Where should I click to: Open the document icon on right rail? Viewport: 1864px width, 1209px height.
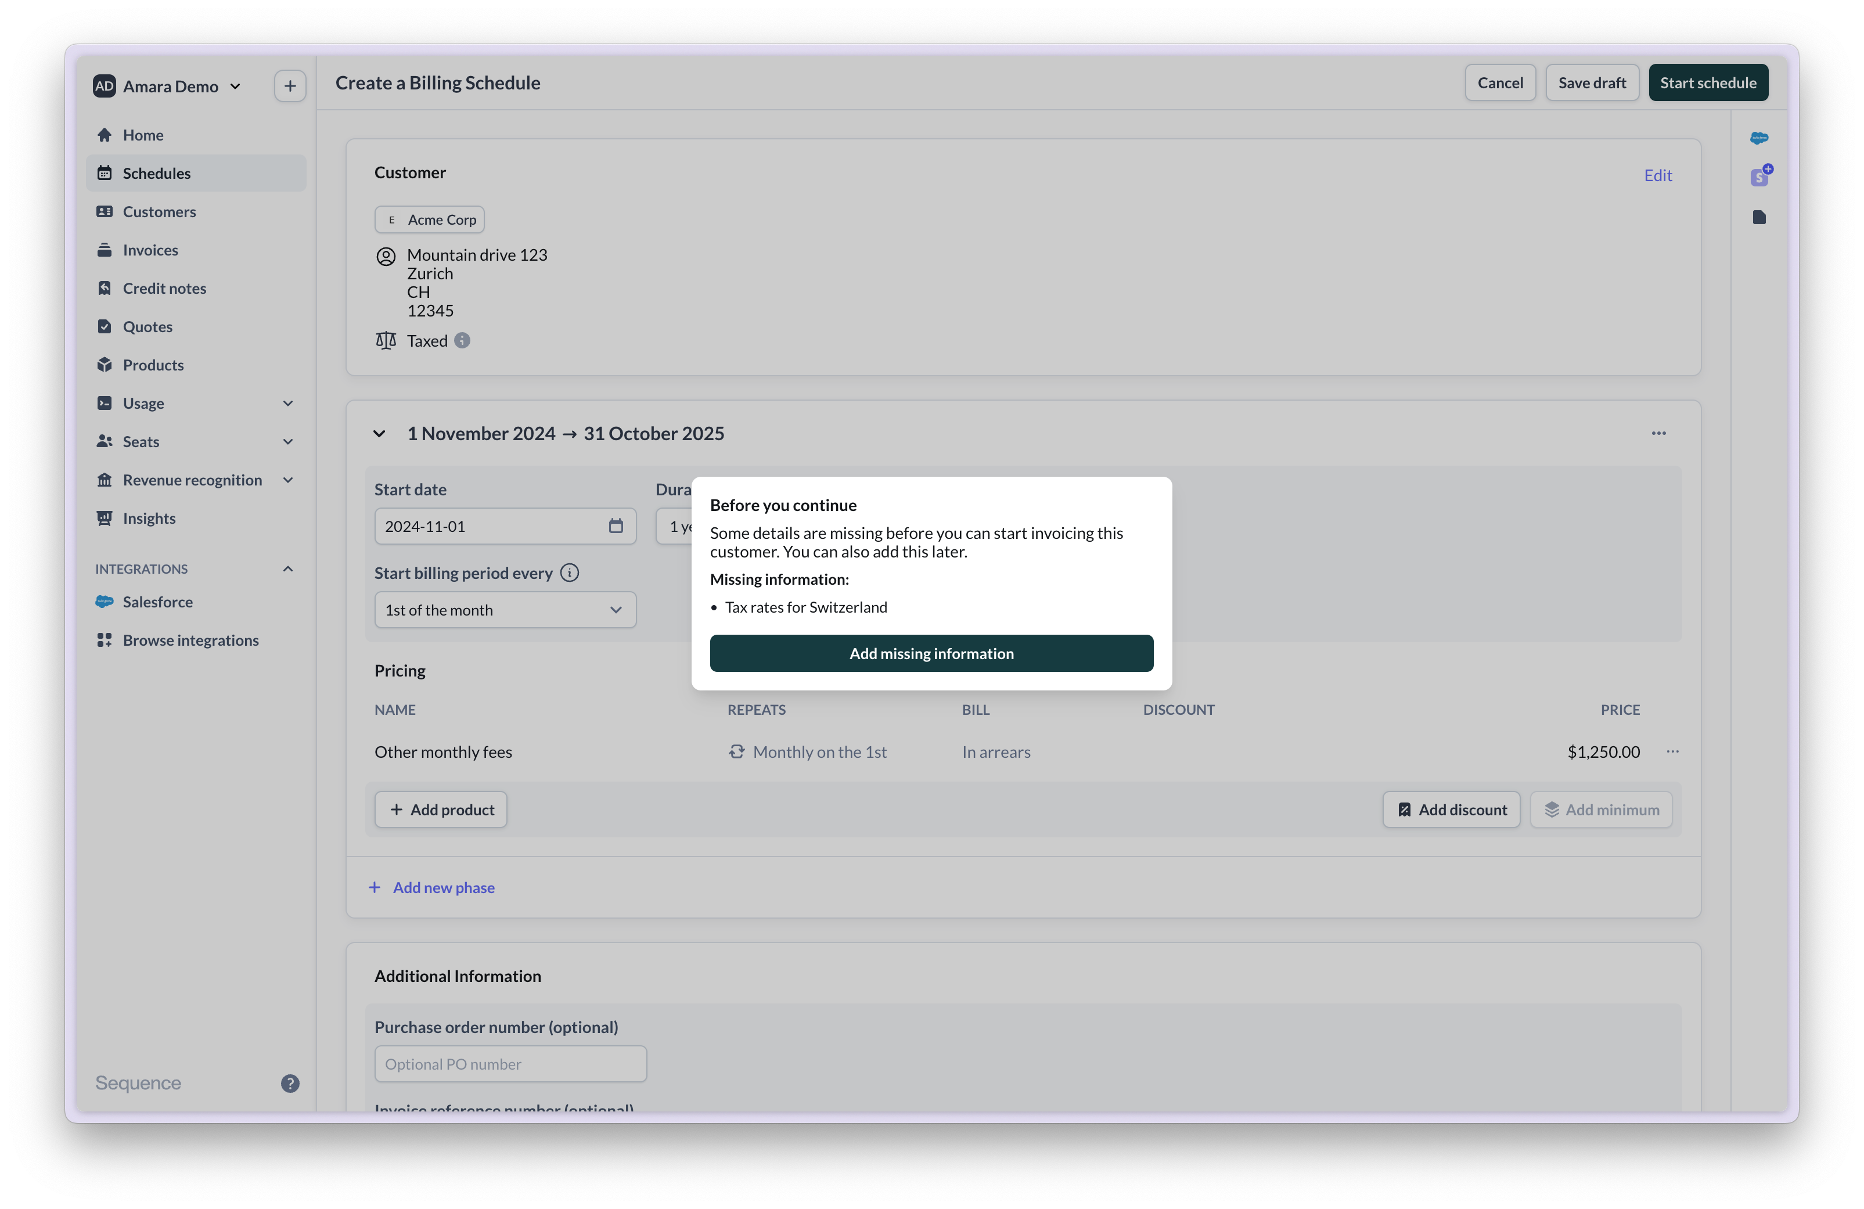[x=1759, y=217]
